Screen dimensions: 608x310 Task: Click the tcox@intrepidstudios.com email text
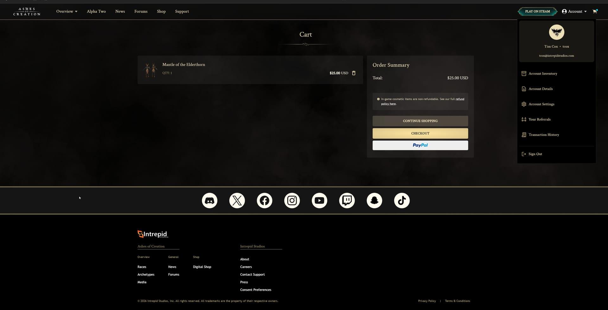(556, 56)
